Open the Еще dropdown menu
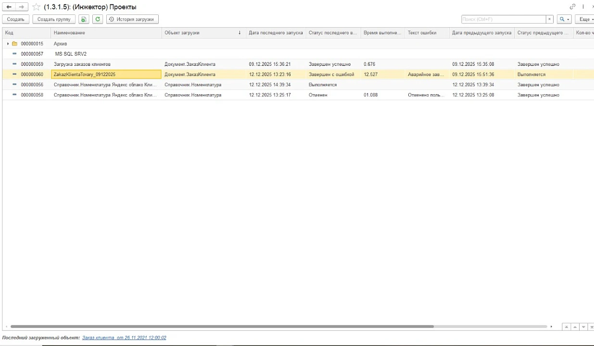Viewport: 594px width, 346px height. coord(585,19)
